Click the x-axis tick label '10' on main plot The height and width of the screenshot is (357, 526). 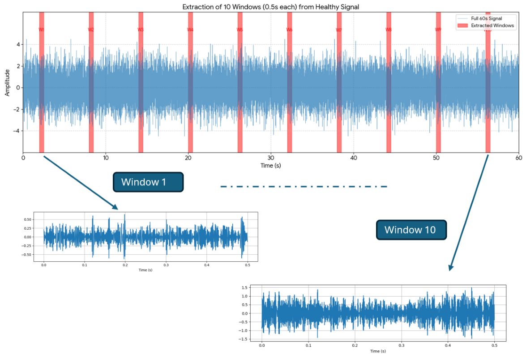click(x=106, y=158)
